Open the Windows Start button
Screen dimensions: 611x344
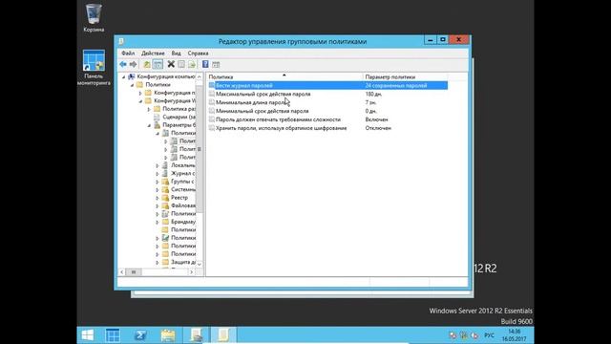tap(88, 335)
